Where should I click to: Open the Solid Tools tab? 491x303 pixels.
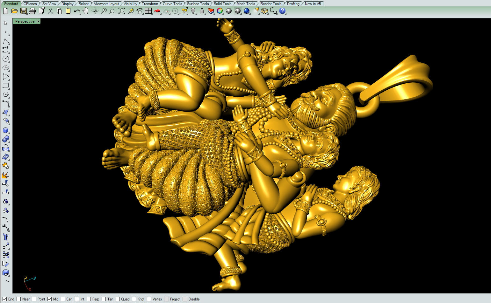point(223,4)
